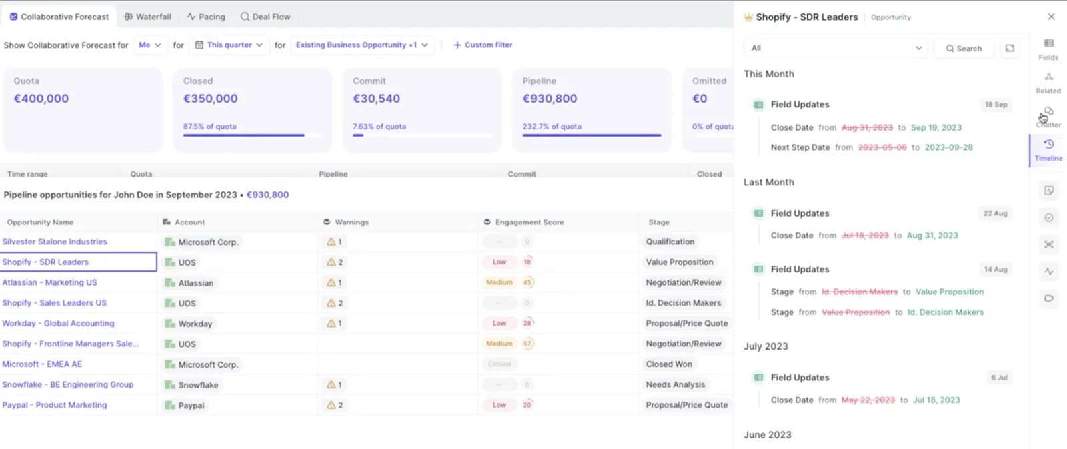The height and width of the screenshot is (449, 1067).
Task: Click warning icon in Snowflake - BE Engineering row
Action: [331, 384]
